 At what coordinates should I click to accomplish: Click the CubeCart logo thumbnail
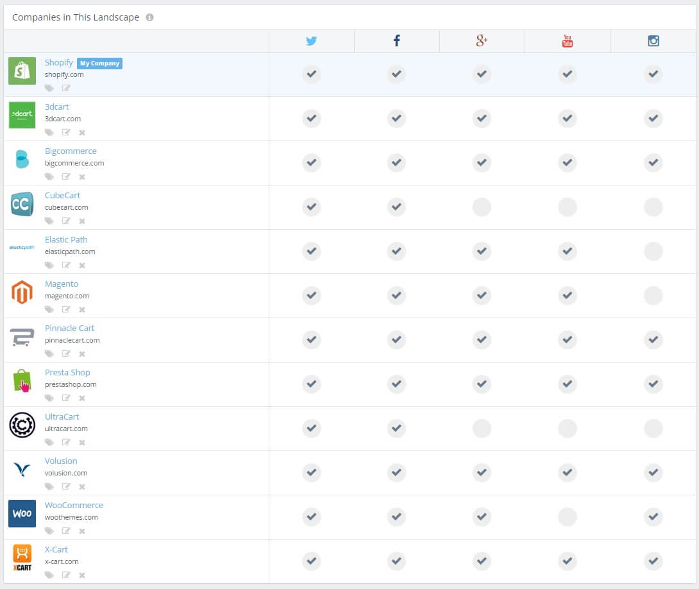coord(22,204)
